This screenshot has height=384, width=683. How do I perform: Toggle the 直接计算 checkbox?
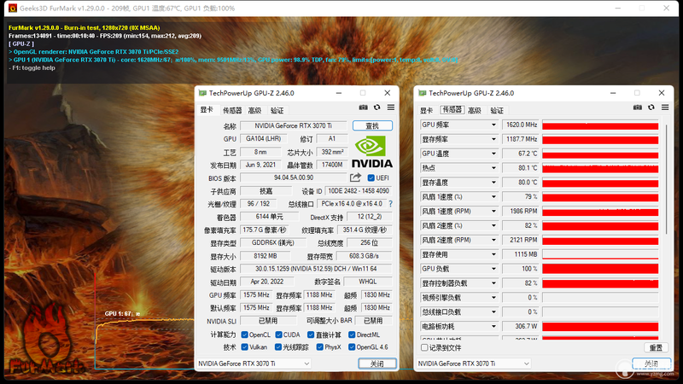tap(311, 335)
